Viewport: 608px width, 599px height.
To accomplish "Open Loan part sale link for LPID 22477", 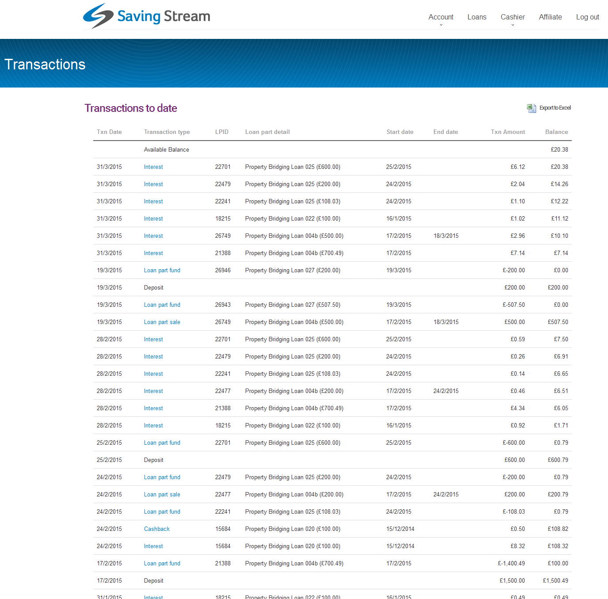I will tap(162, 494).
